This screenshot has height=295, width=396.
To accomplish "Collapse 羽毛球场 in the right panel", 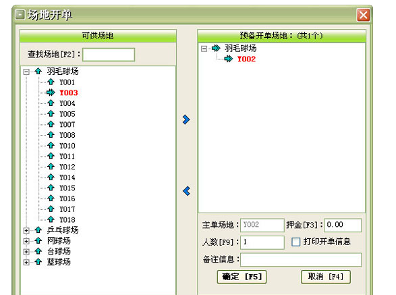I will point(204,49).
